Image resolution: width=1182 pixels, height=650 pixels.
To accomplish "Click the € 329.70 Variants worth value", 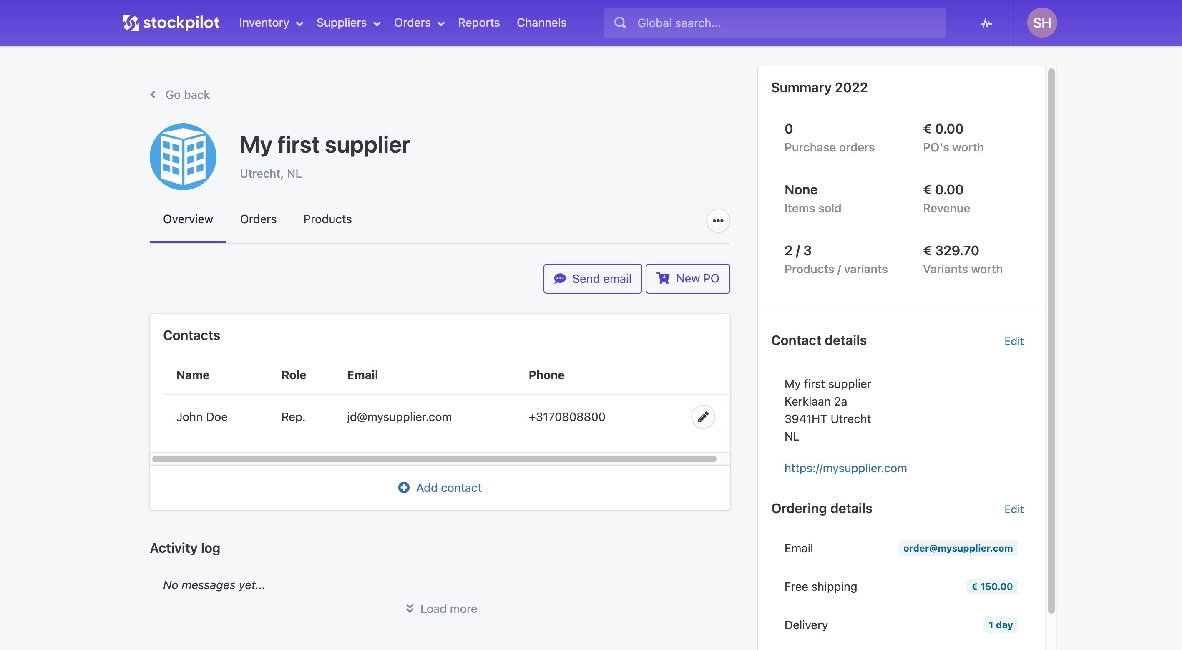I will click(x=951, y=251).
